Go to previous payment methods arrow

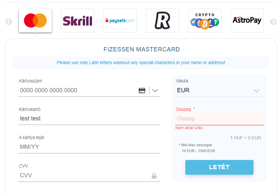pos(9,22)
